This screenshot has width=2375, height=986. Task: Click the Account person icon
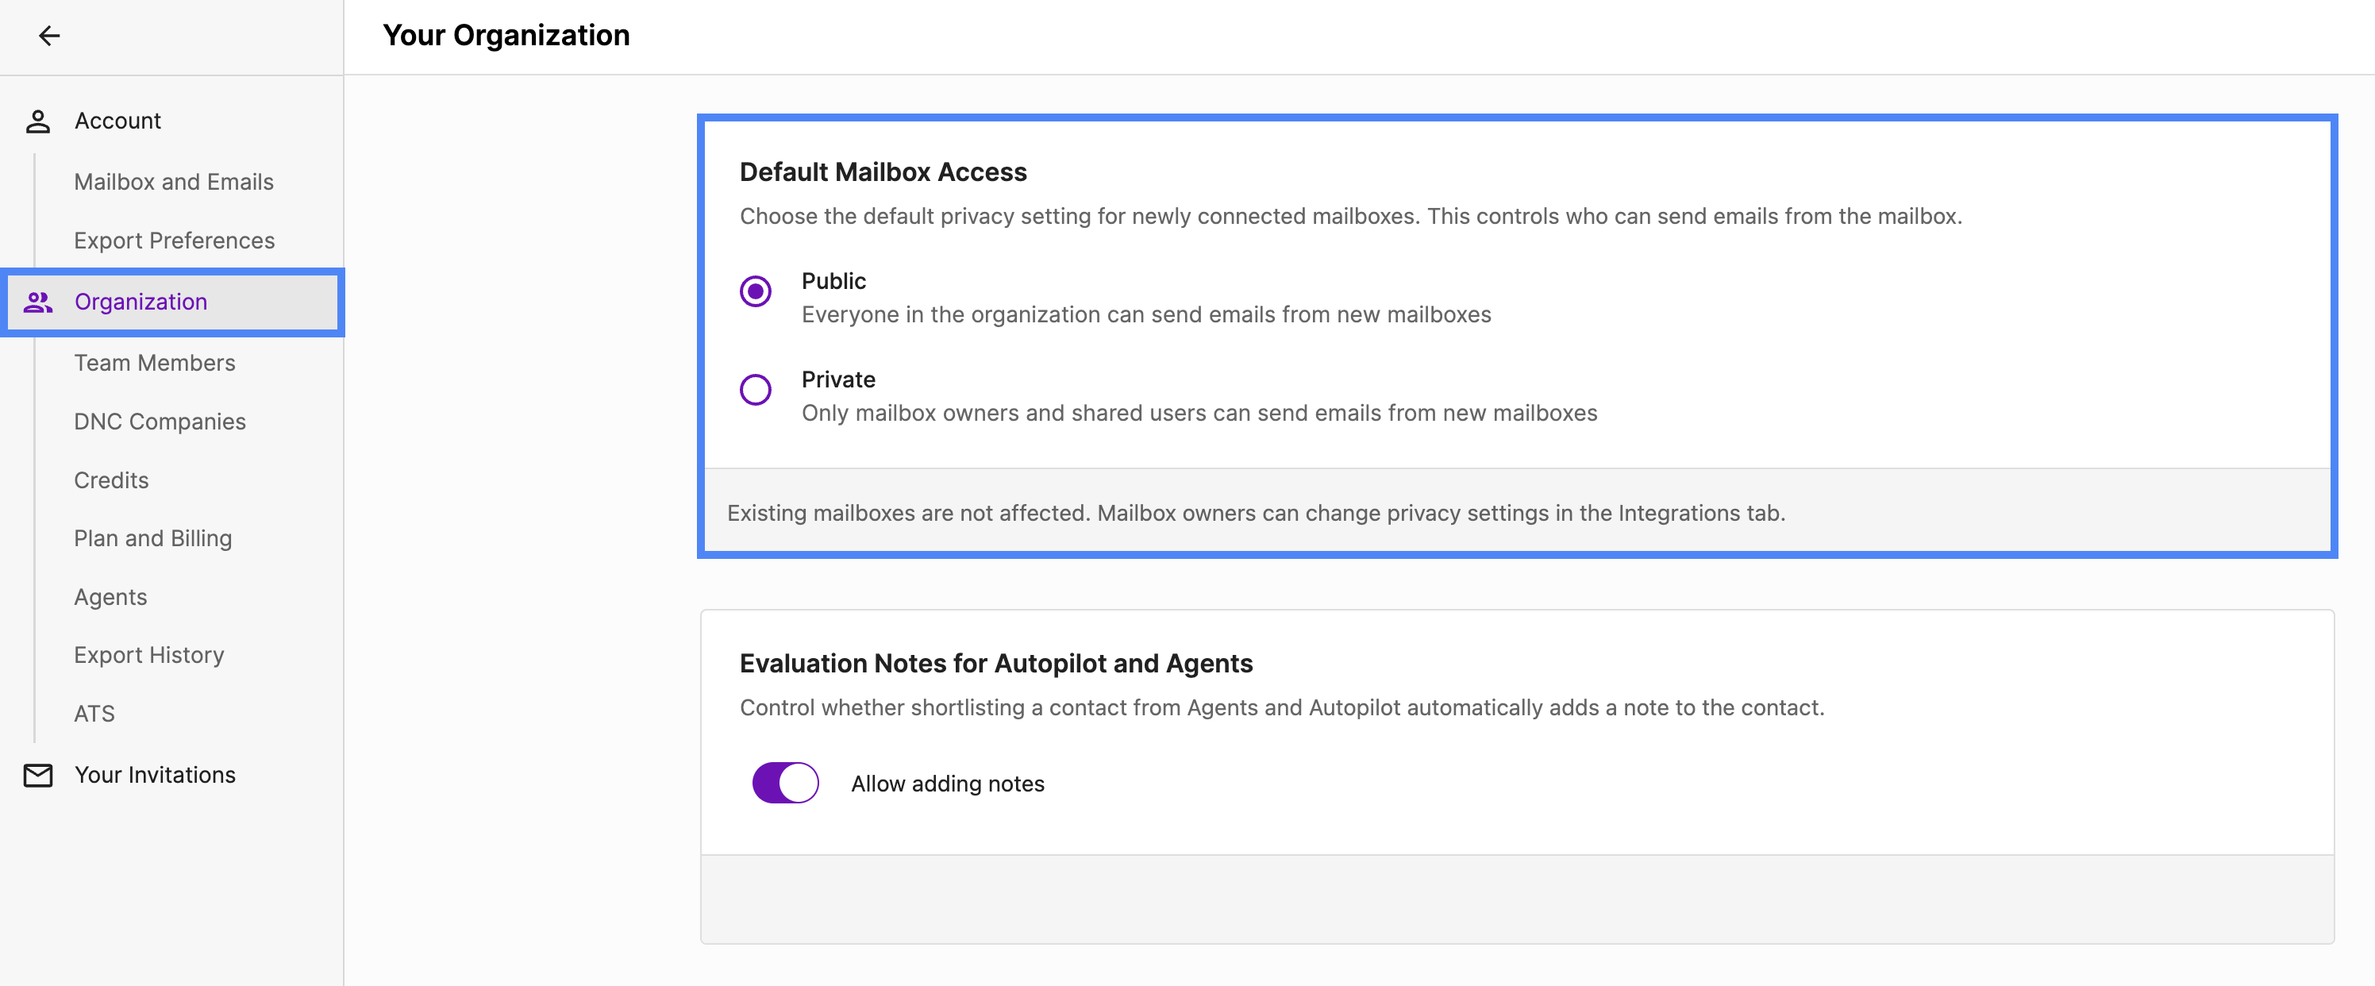coord(38,121)
